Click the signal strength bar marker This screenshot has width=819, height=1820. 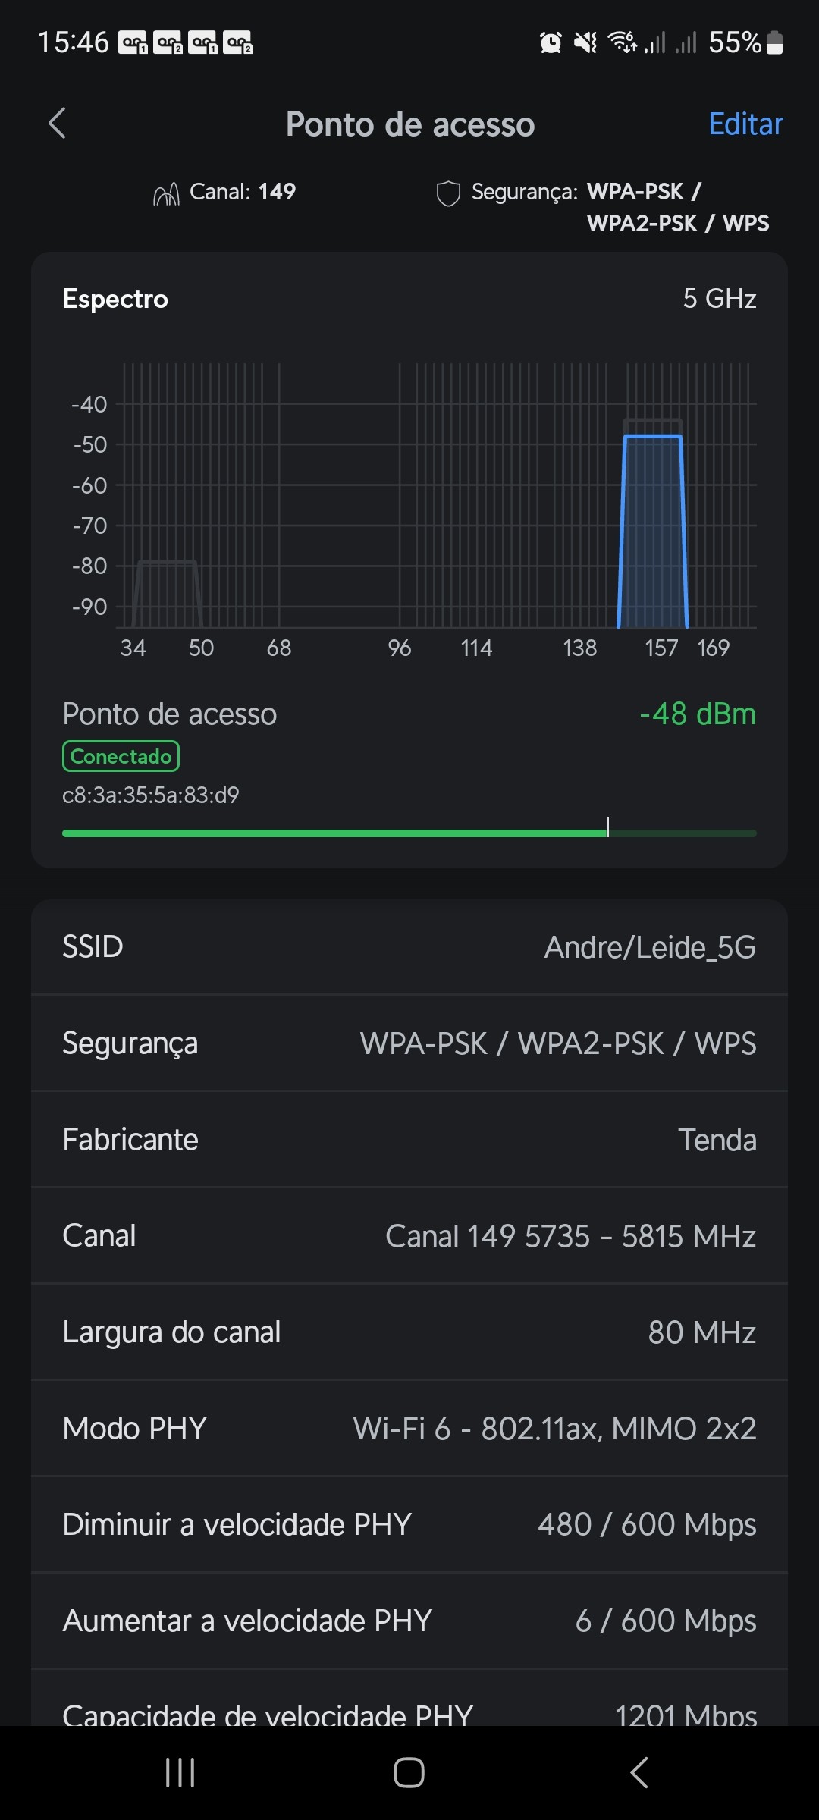607,828
